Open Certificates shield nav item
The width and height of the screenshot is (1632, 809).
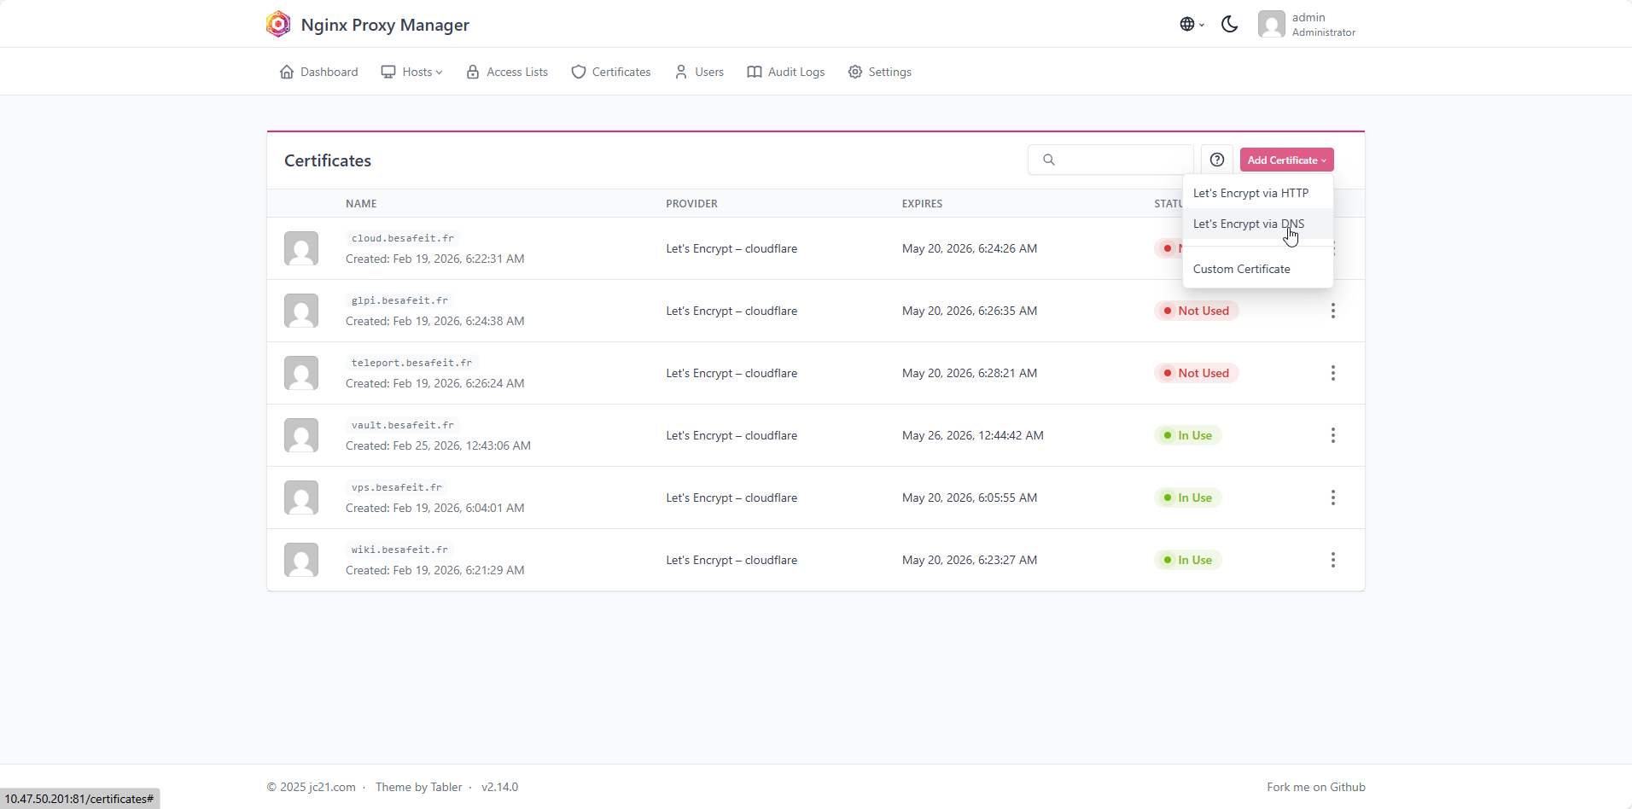click(611, 72)
